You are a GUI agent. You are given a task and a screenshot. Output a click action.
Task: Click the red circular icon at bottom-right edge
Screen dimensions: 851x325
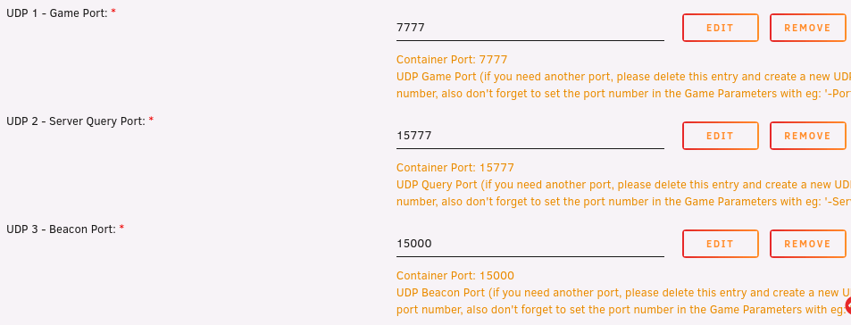click(x=848, y=305)
